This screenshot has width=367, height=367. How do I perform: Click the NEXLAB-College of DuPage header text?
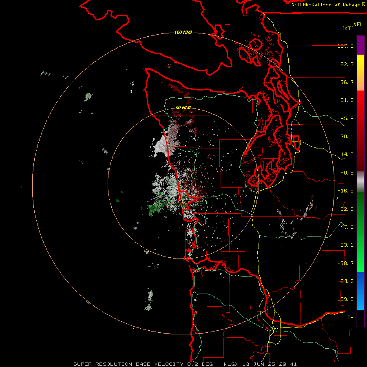(328, 4)
